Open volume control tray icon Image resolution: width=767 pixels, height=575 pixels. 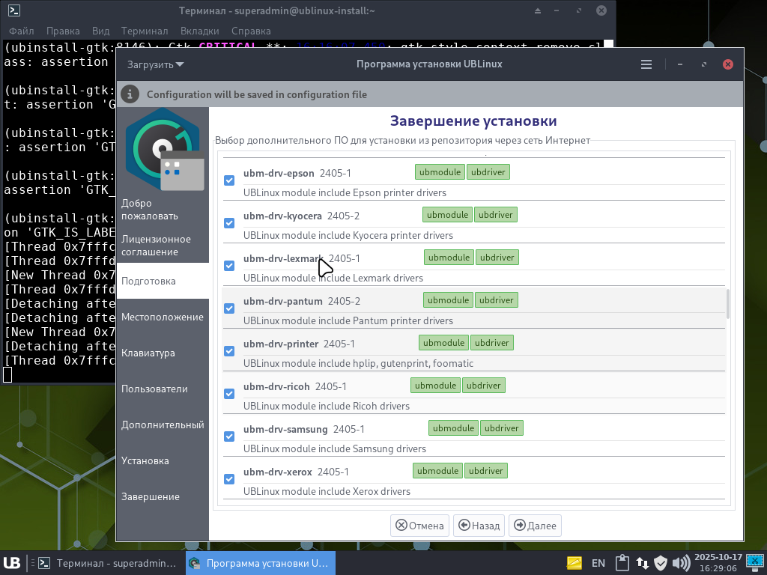coord(681,563)
